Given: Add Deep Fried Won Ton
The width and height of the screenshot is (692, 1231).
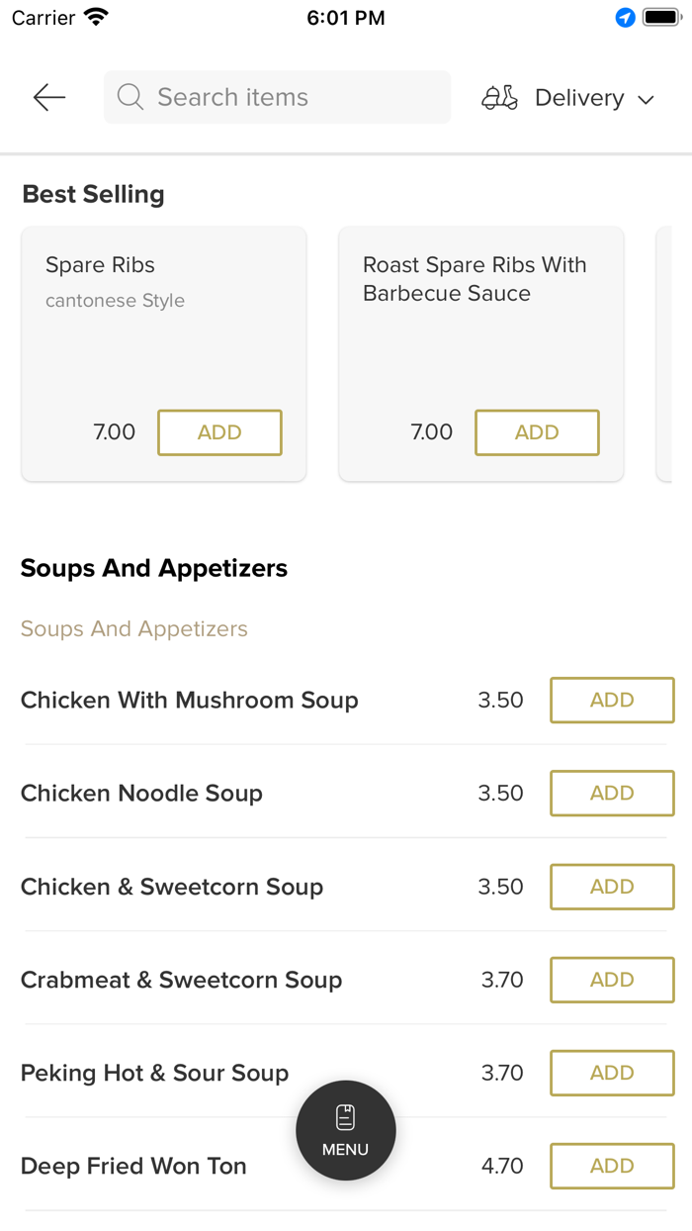Looking at the screenshot, I should pos(612,1166).
